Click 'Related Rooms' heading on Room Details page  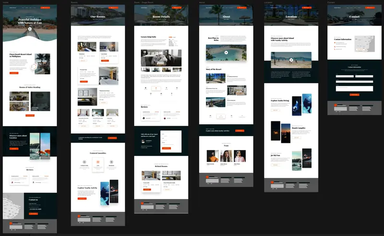coord(161,166)
